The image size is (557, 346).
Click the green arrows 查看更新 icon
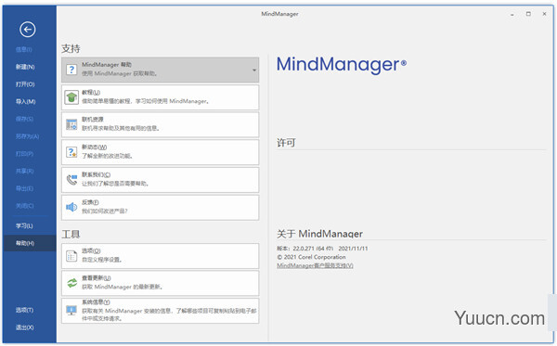[71, 283]
